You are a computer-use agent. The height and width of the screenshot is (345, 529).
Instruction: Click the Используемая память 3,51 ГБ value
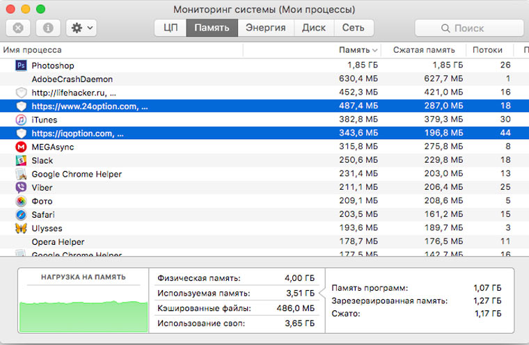pos(300,293)
